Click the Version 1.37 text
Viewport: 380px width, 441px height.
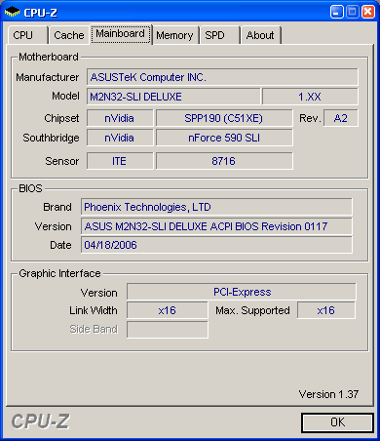(x=328, y=394)
